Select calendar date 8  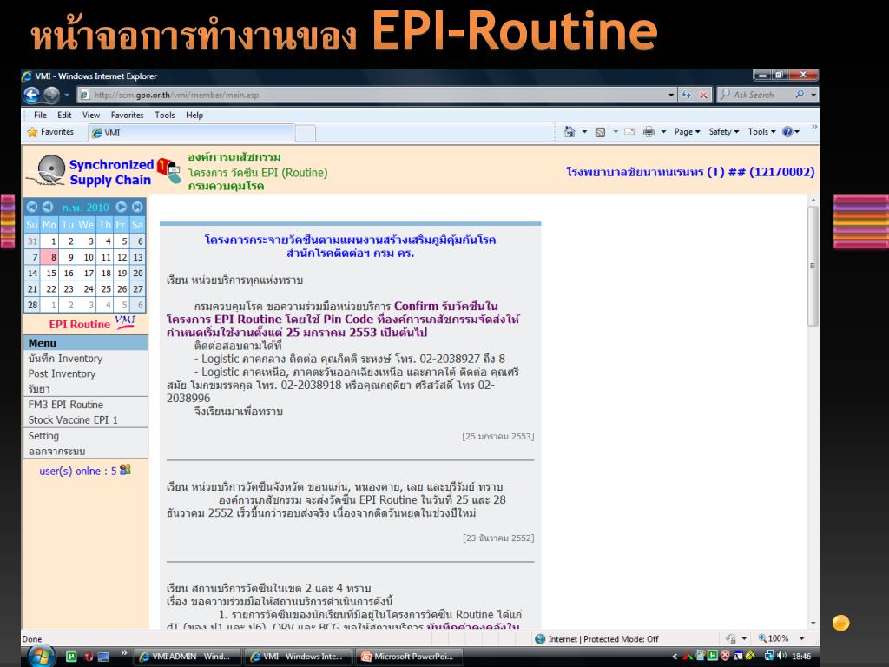click(49, 257)
